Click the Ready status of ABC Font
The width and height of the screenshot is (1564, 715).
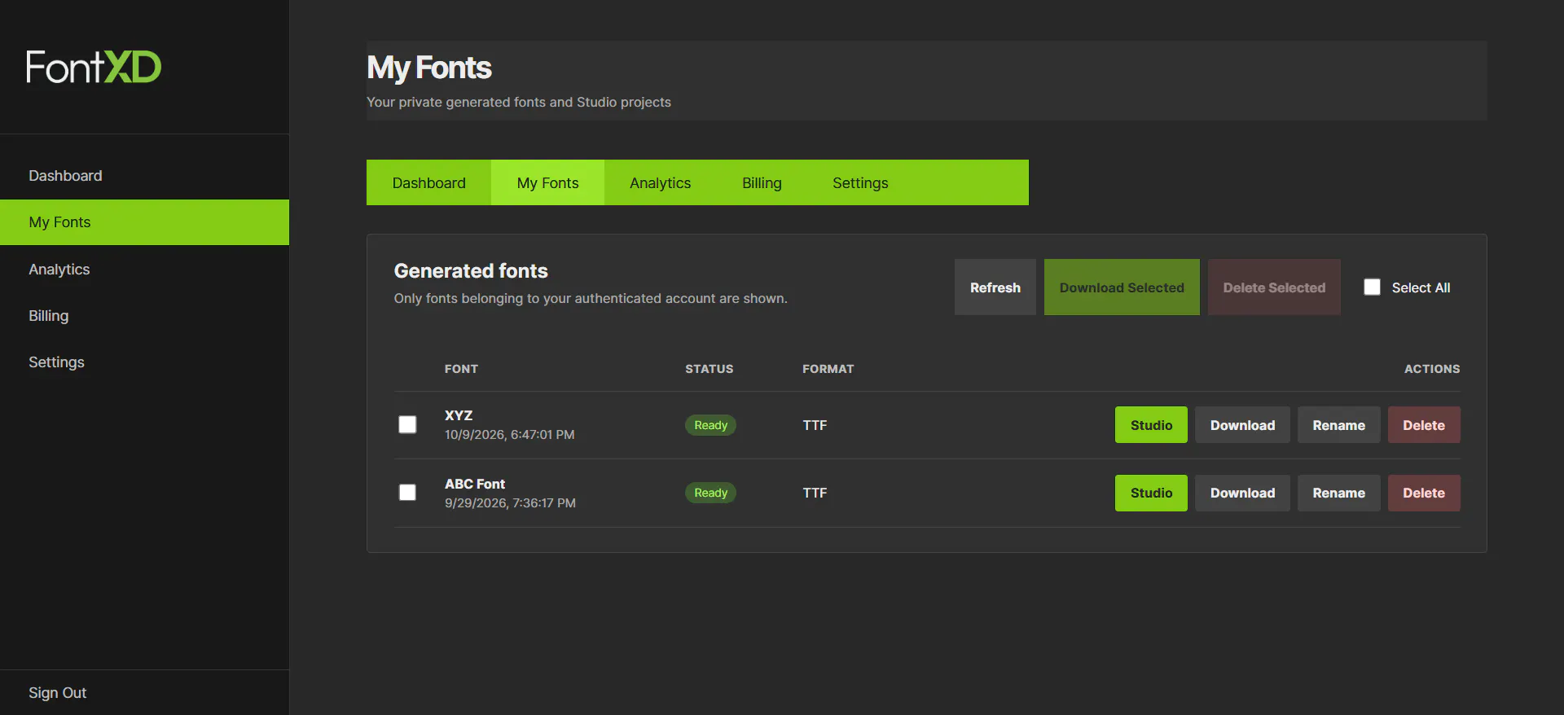point(710,493)
